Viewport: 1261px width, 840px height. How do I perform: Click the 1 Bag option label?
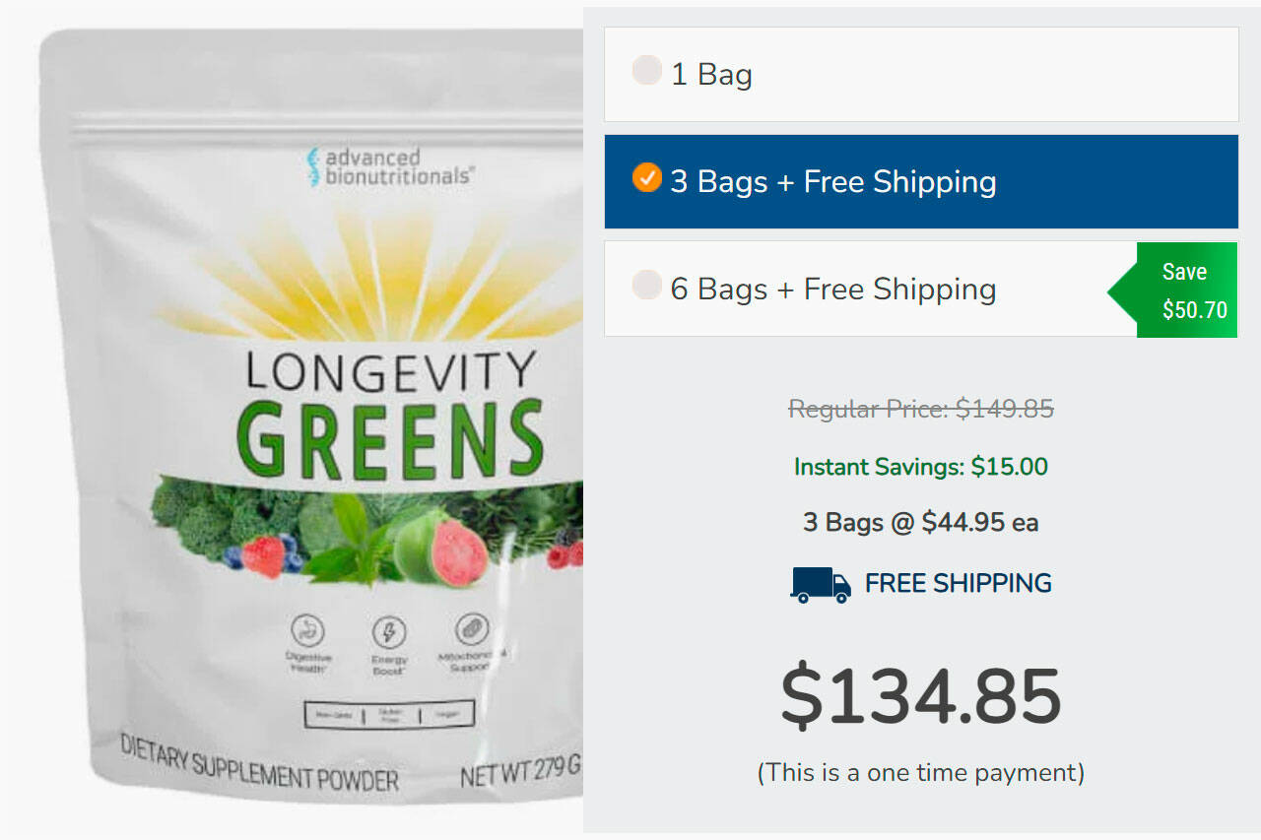[711, 75]
